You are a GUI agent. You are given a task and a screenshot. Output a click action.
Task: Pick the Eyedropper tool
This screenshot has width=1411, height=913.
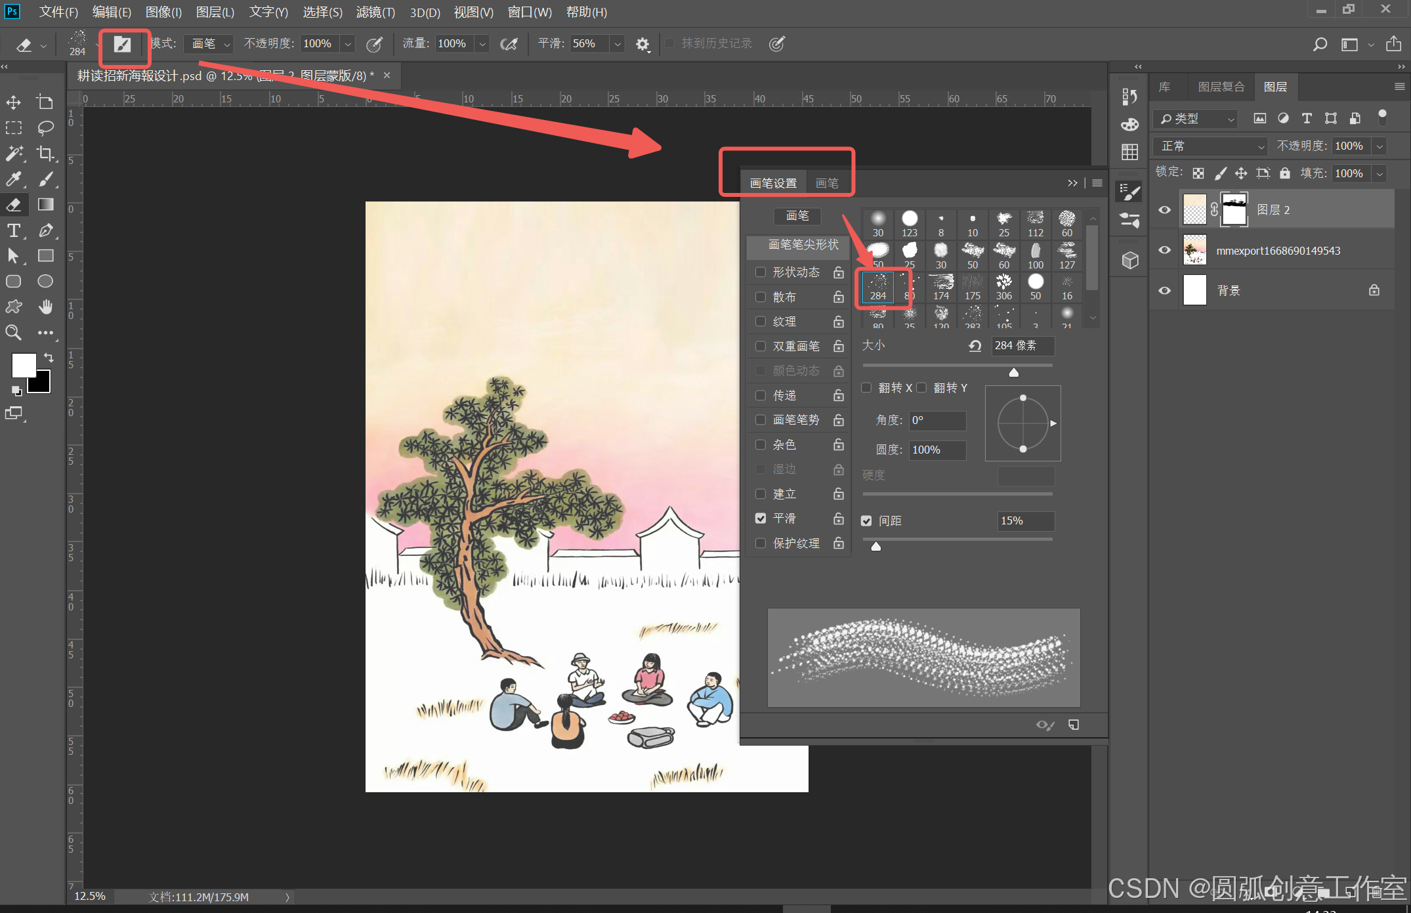[14, 179]
